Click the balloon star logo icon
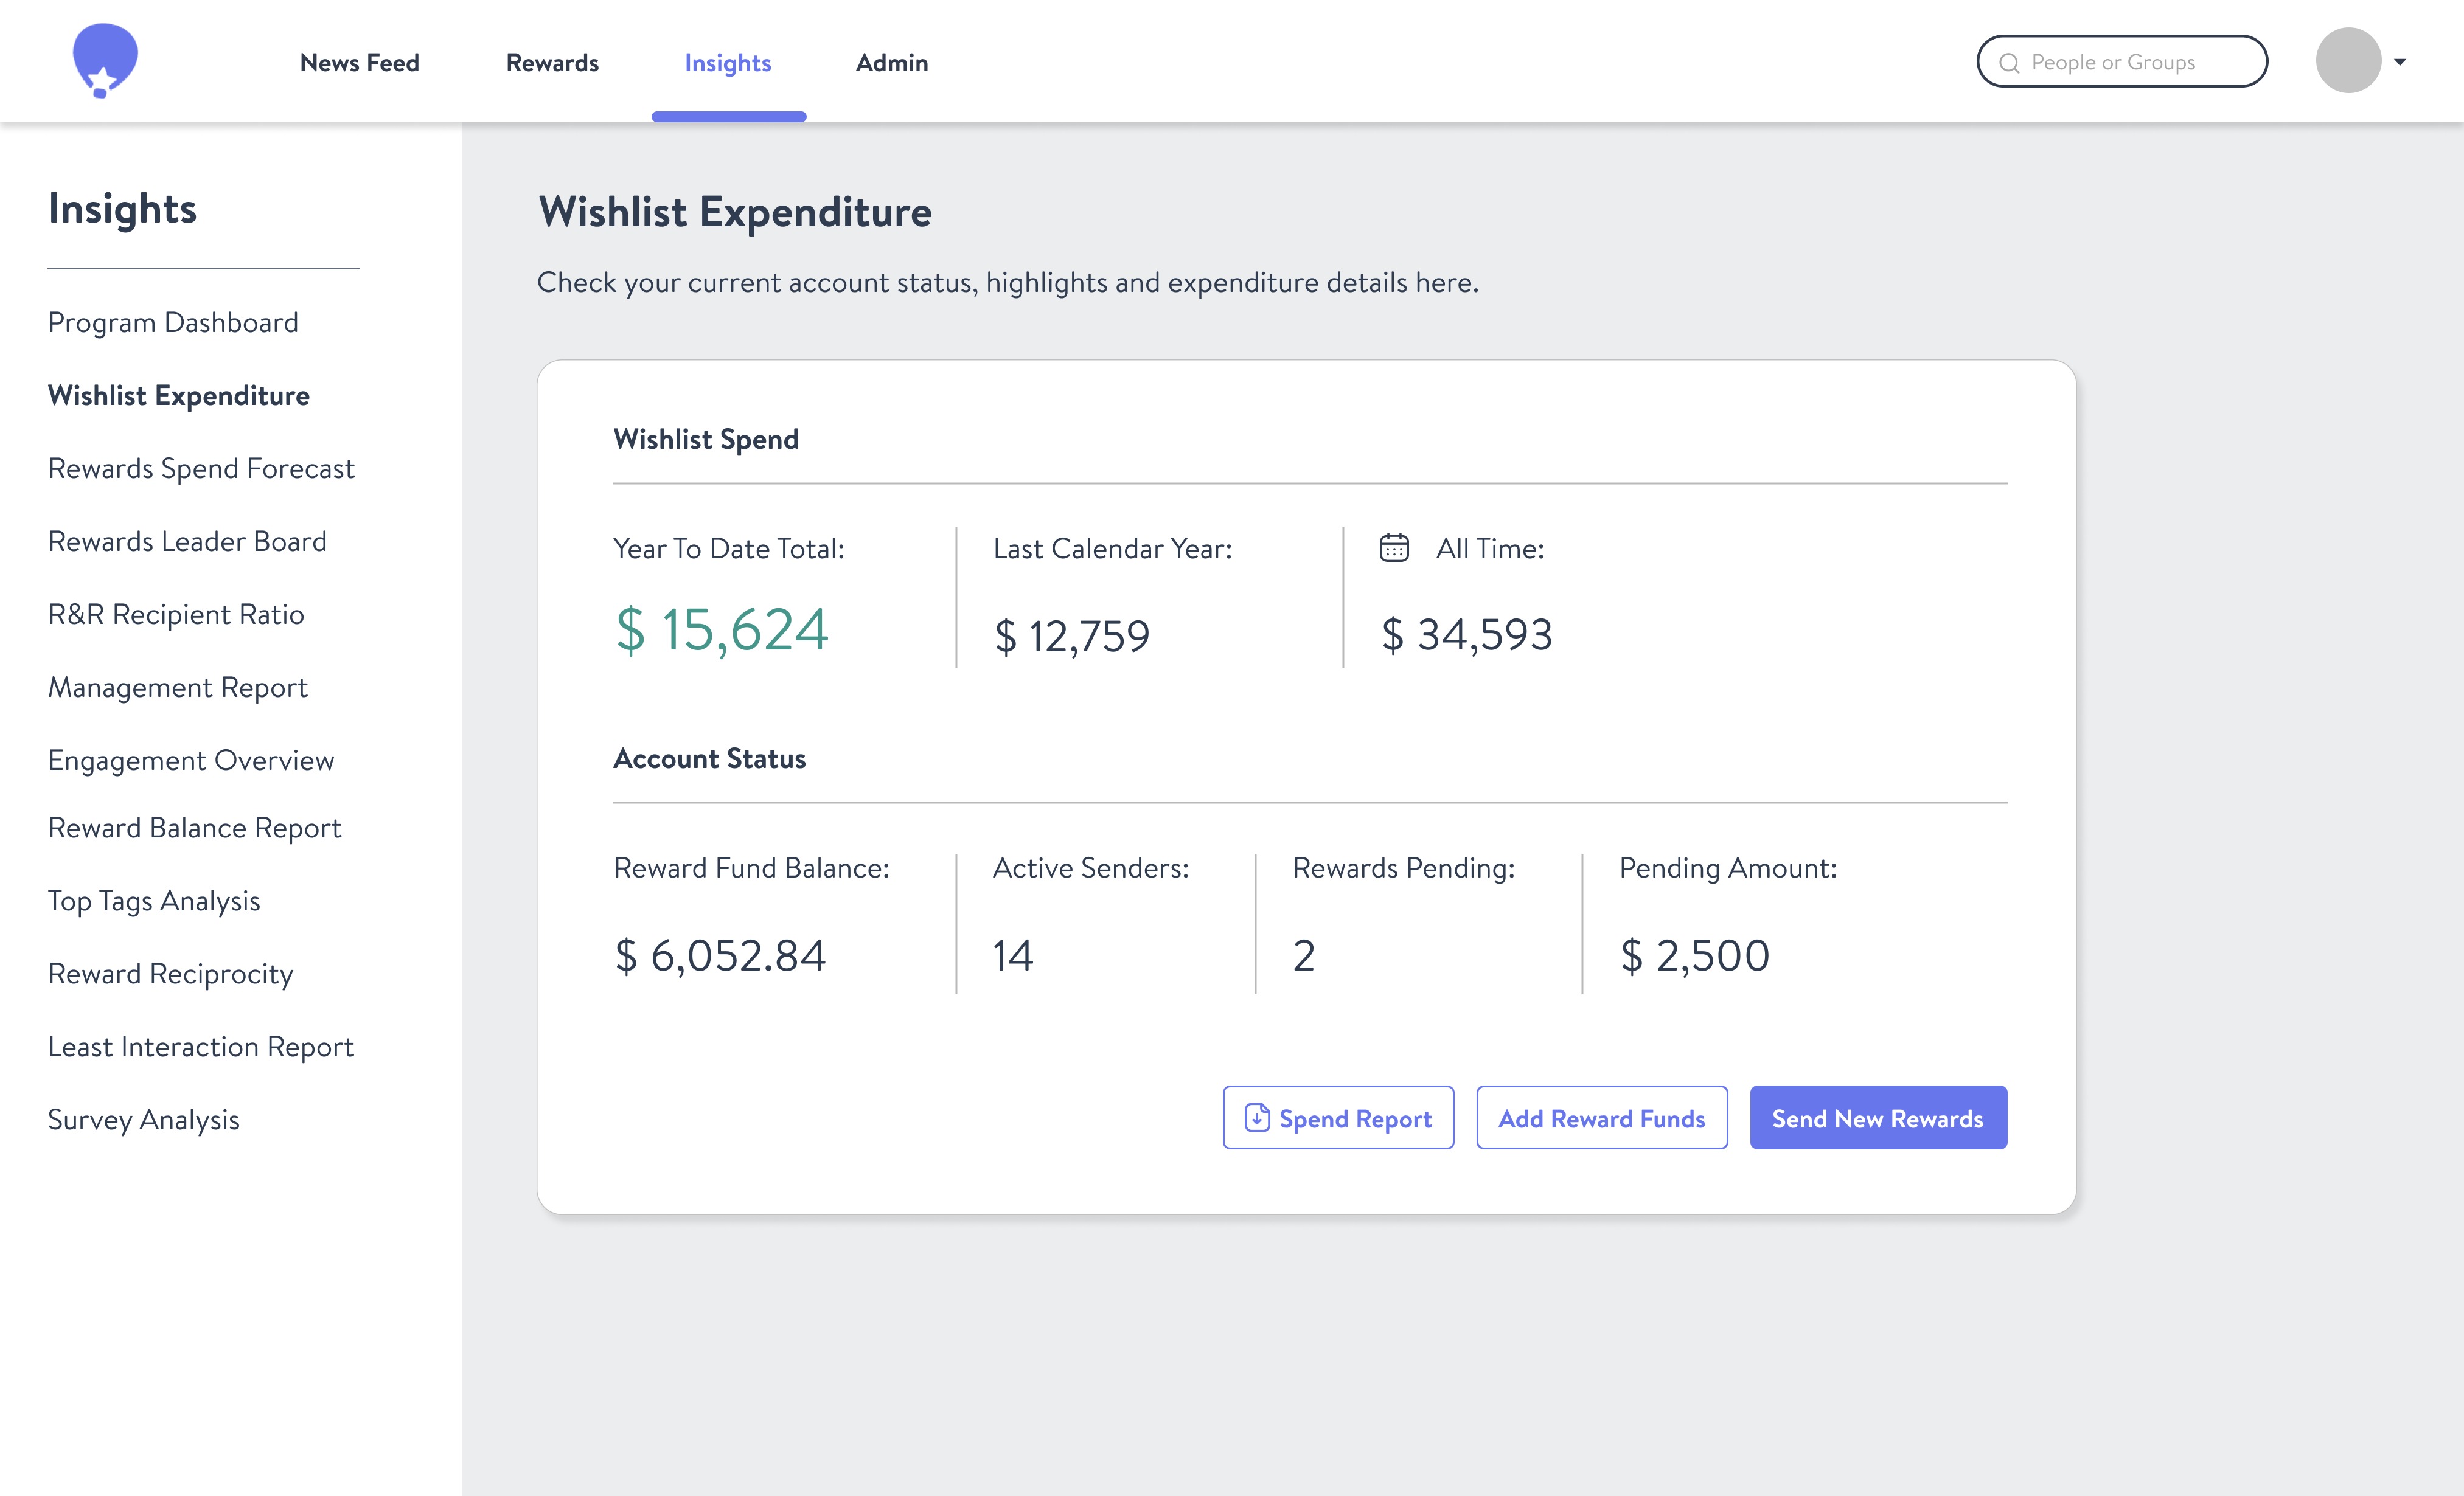2464x1496 pixels. pyautogui.click(x=105, y=61)
